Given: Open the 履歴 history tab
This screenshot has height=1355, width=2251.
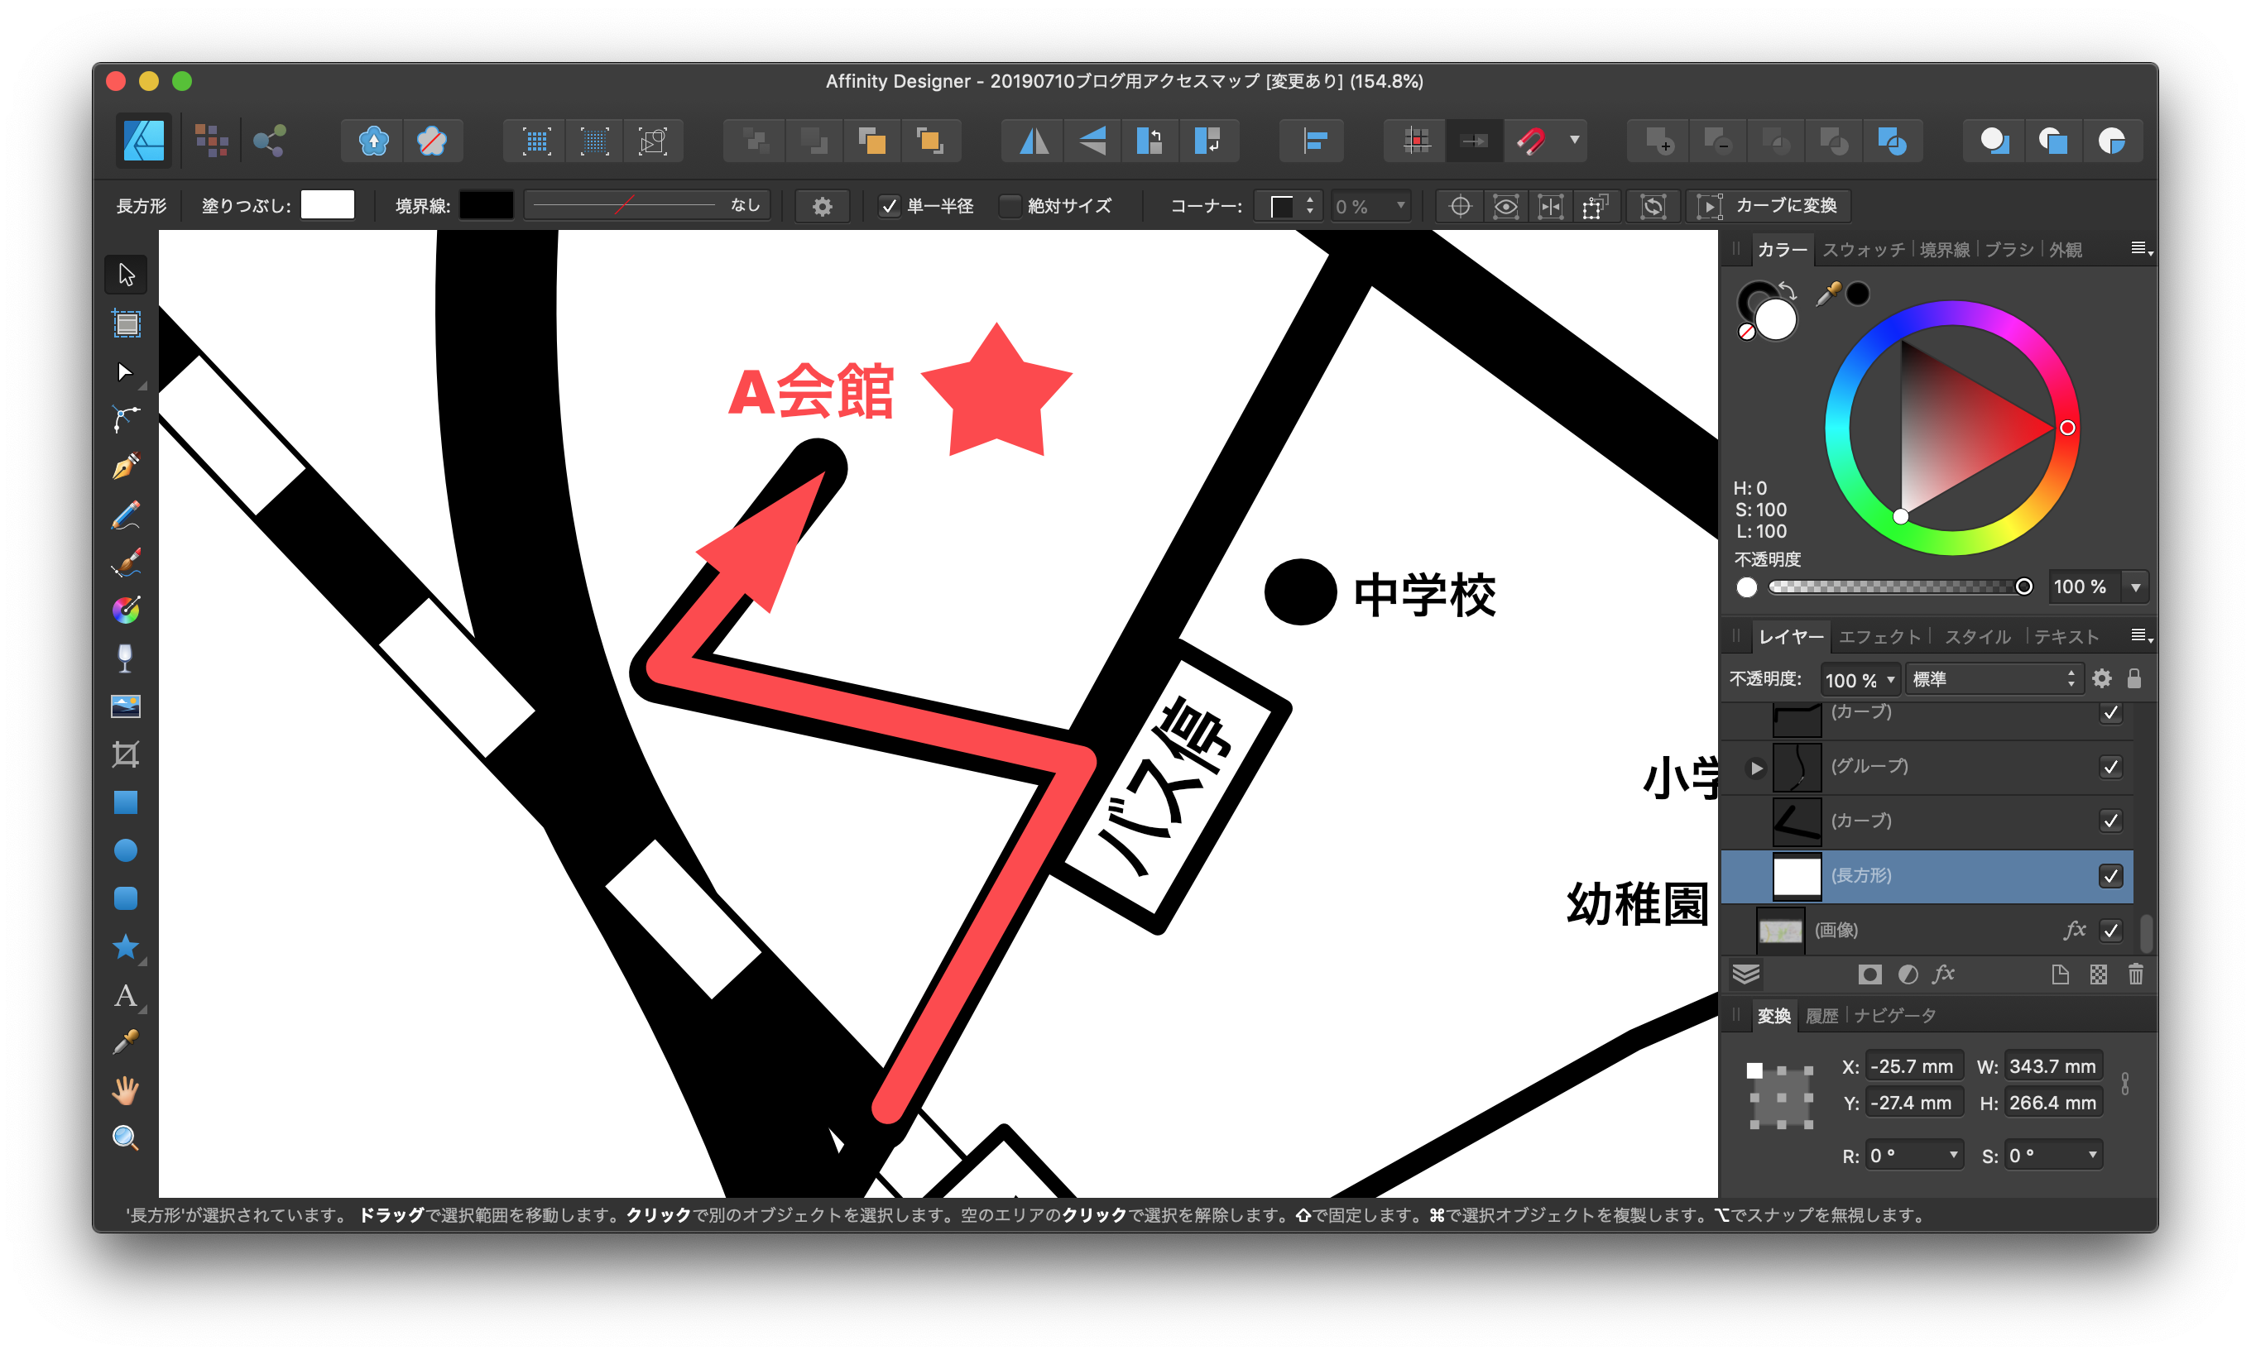Looking at the screenshot, I should coord(1821,1015).
